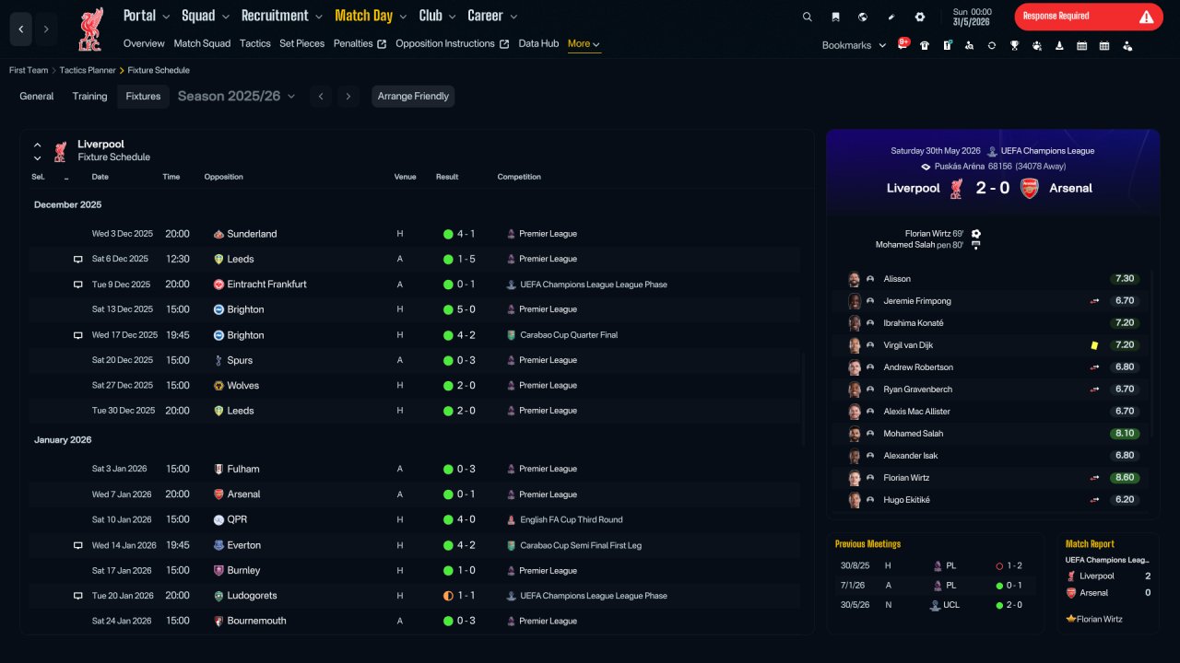Sort by the Competition column header

point(519,177)
